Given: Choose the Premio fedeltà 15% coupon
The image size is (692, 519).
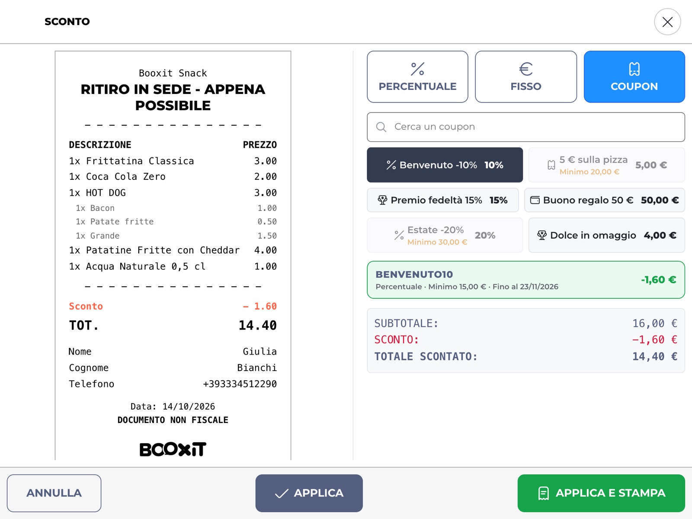Looking at the screenshot, I should pos(442,200).
